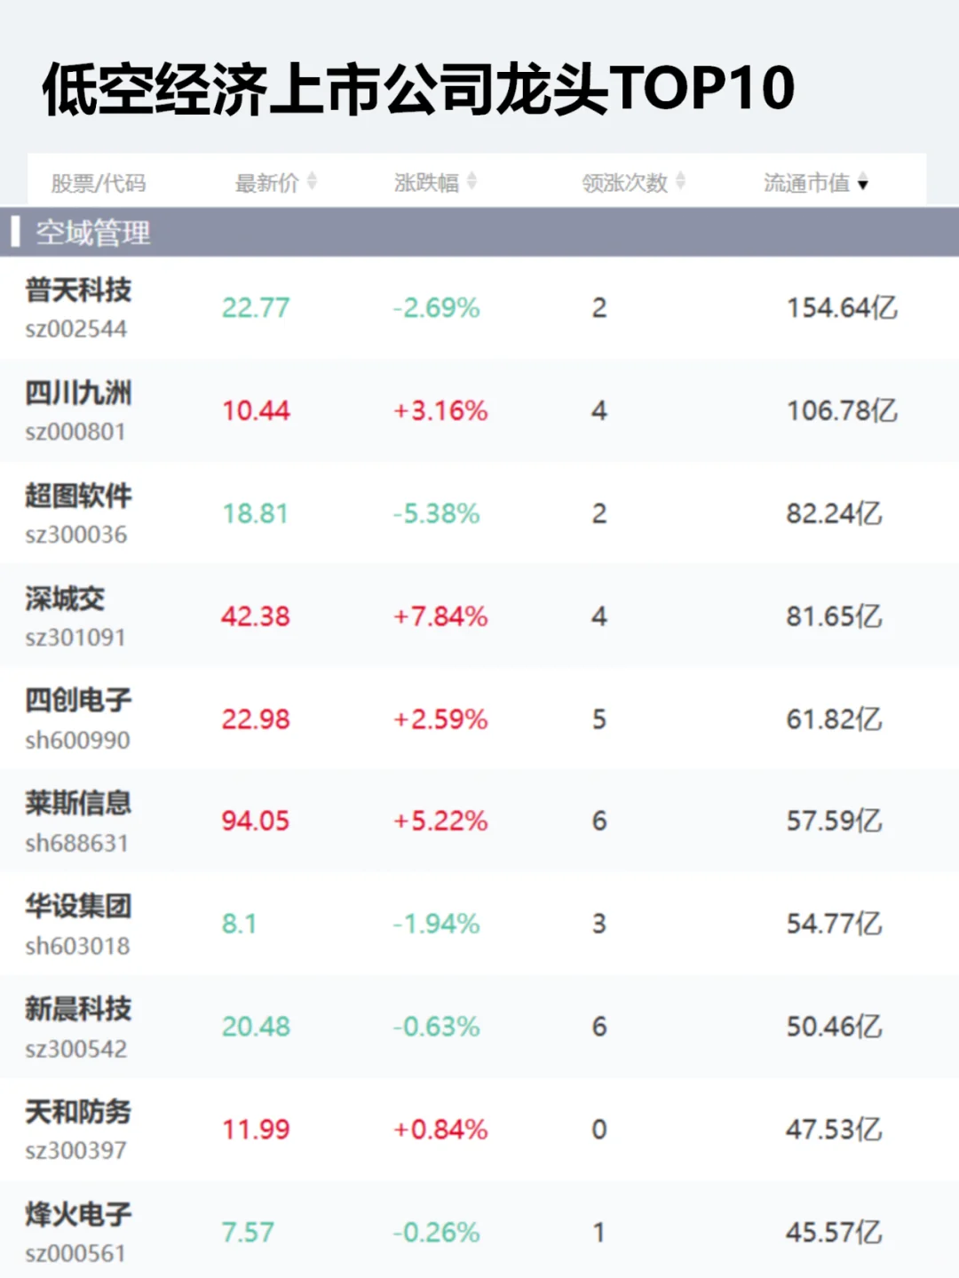The image size is (959, 1278).
Task: Open stock code sz000561
Action: coord(75,1254)
